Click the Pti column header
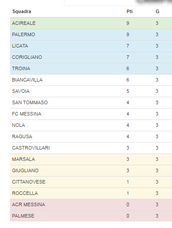 [129, 11]
